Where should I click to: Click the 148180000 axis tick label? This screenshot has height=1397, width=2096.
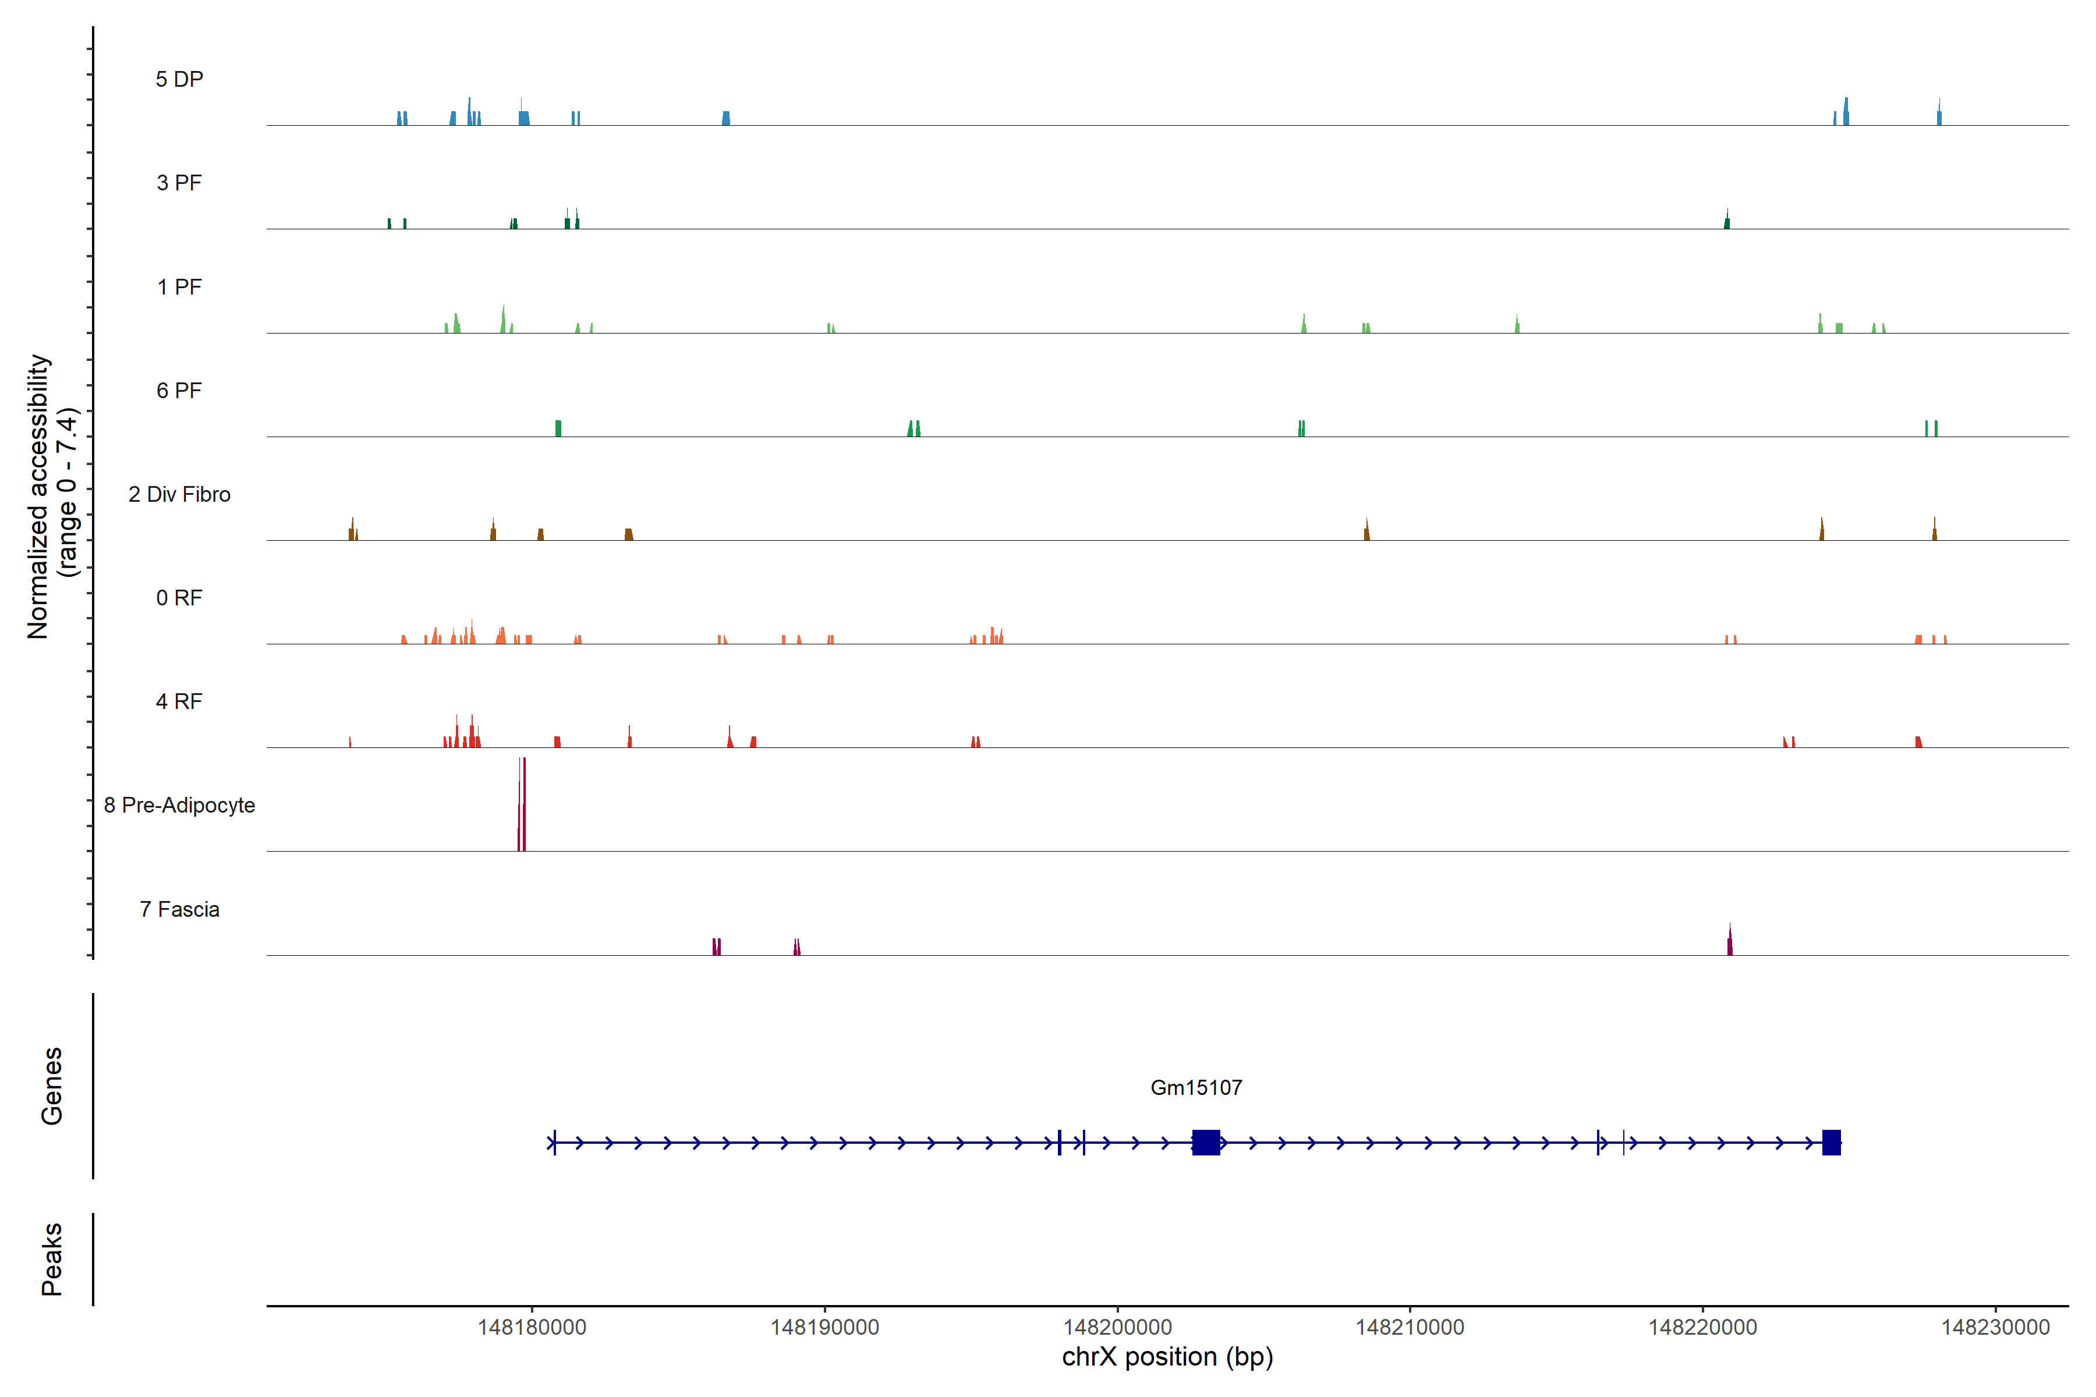[532, 1328]
